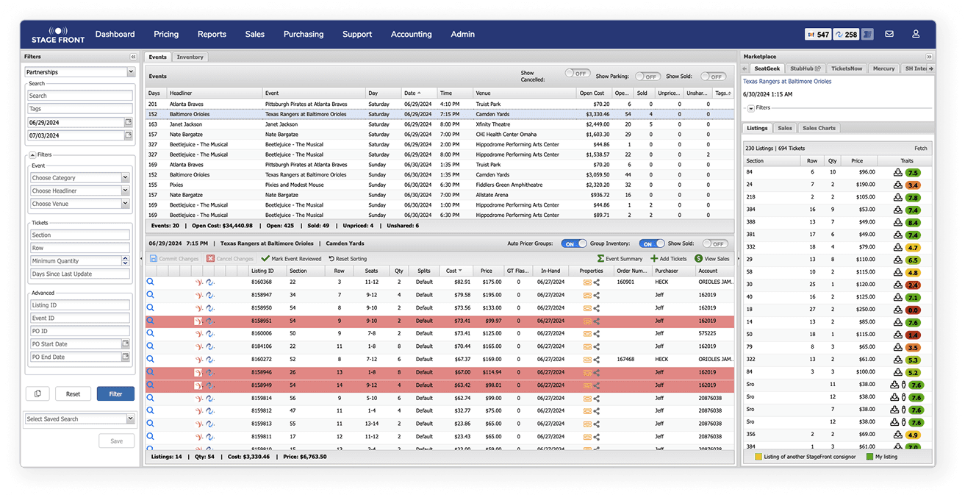Open calendar picker for PO End Date
Image resolution: width=965 pixels, height=495 pixels.
click(x=125, y=357)
